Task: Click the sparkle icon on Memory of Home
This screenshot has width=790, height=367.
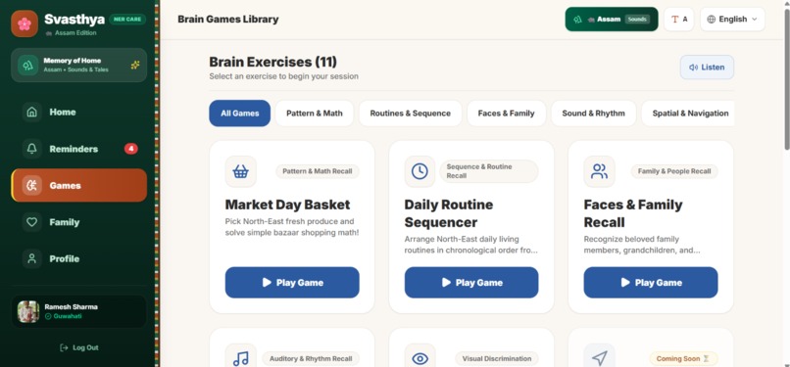Action: click(x=135, y=65)
